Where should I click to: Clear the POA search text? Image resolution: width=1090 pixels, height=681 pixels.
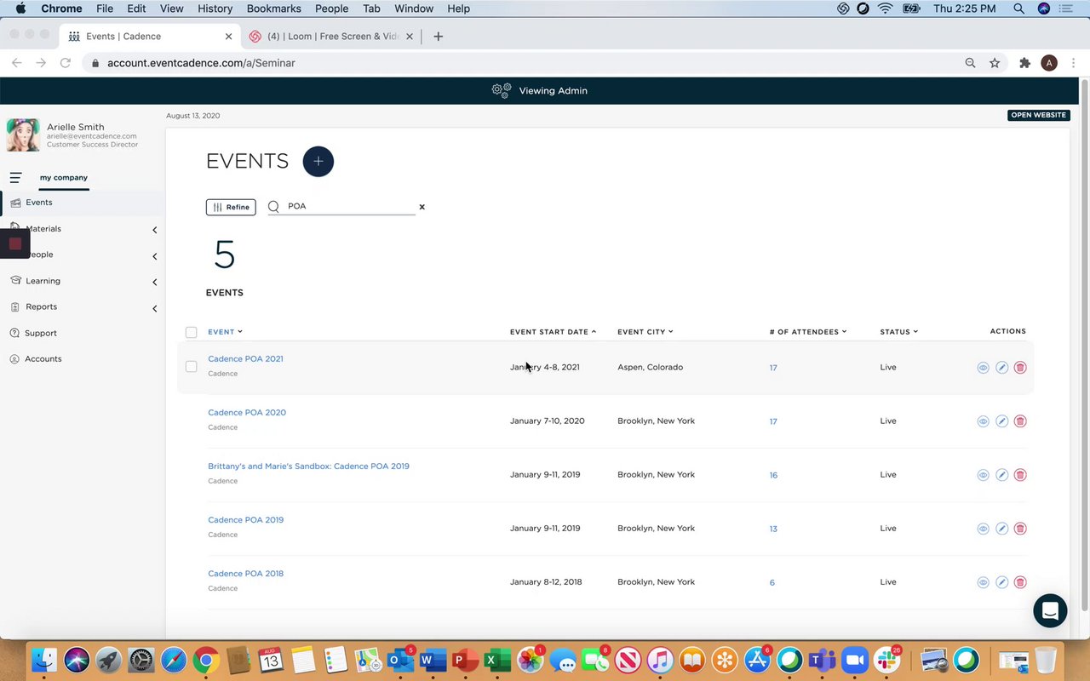422,207
